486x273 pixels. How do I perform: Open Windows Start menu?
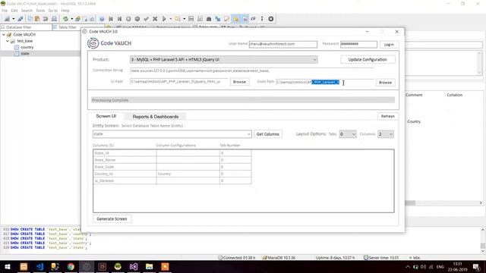pyautogui.click(x=7, y=266)
